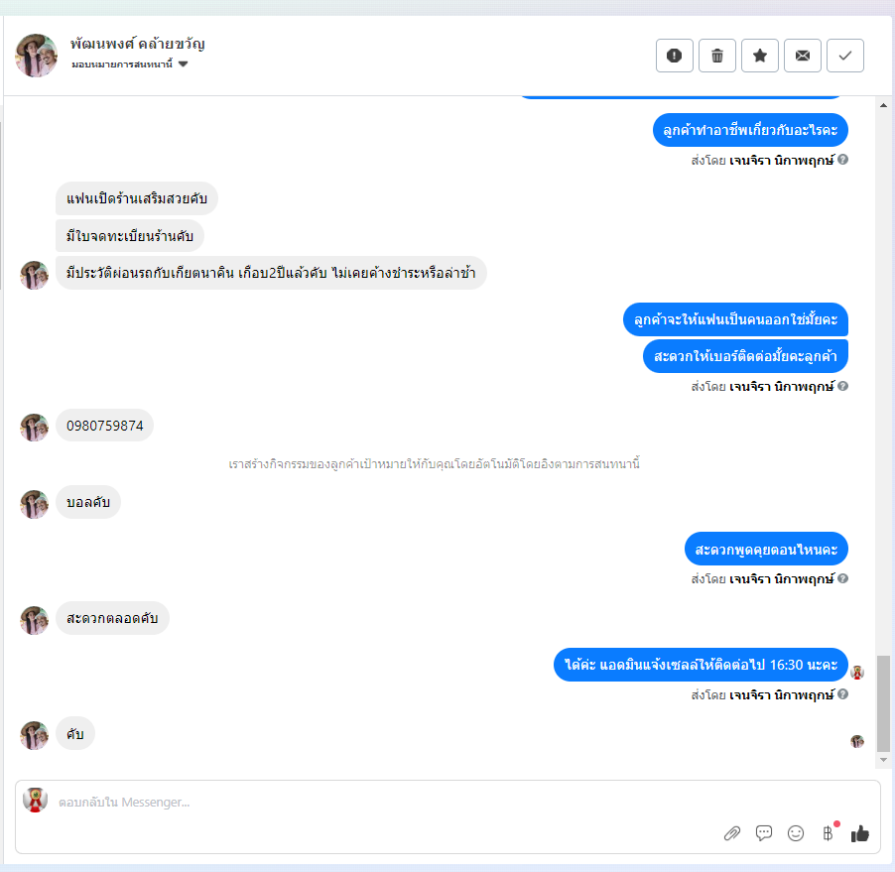The height and width of the screenshot is (872, 895).
Task: Open emoji picker smiley icon
Action: pos(796,833)
